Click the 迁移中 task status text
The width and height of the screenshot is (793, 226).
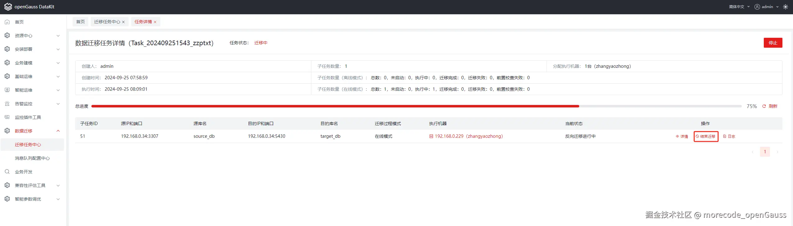click(261, 43)
